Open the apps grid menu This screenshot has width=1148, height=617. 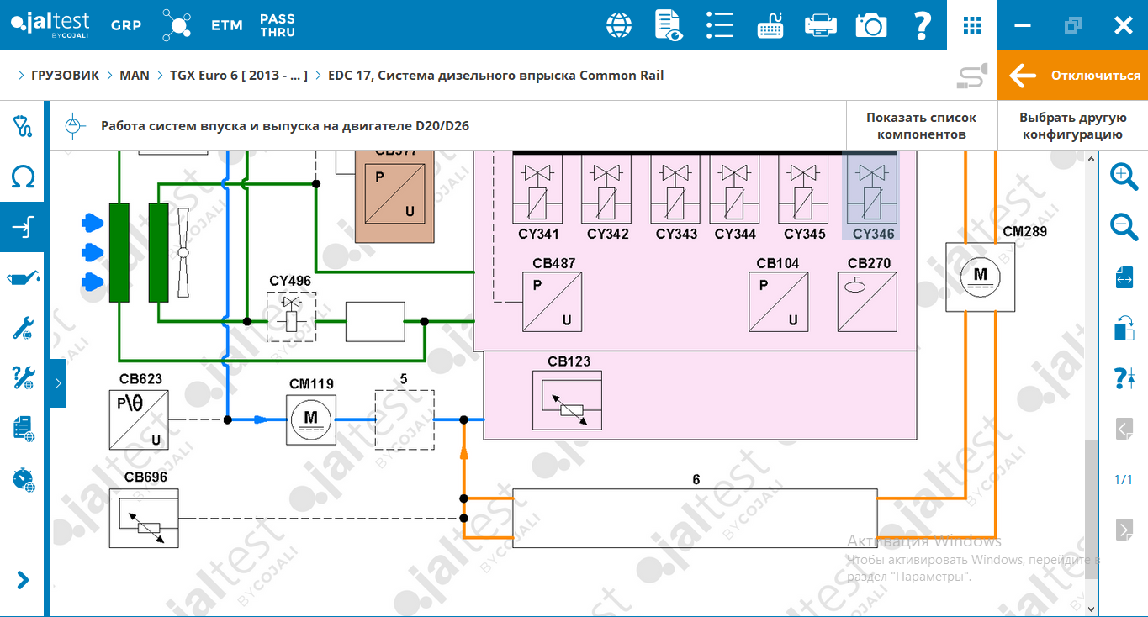pos(972,25)
